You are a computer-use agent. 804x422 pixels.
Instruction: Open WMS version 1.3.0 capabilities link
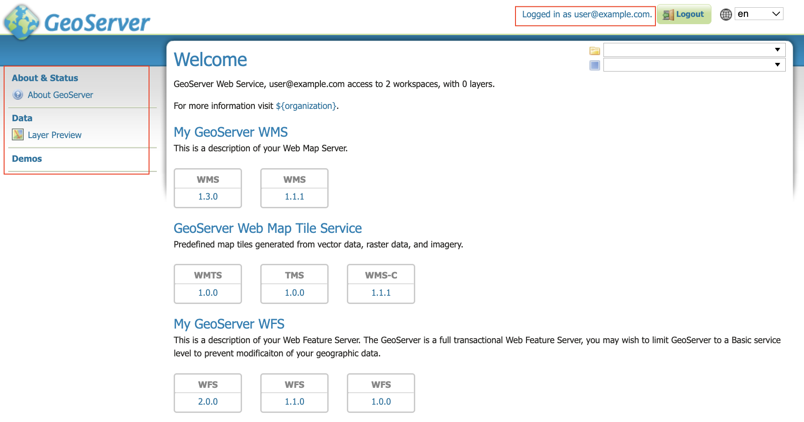[x=208, y=196]
